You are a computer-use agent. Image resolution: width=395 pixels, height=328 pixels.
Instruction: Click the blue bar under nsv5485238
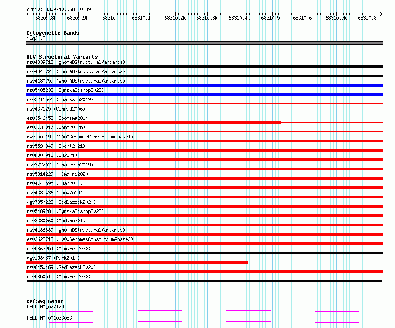point(204,95)
